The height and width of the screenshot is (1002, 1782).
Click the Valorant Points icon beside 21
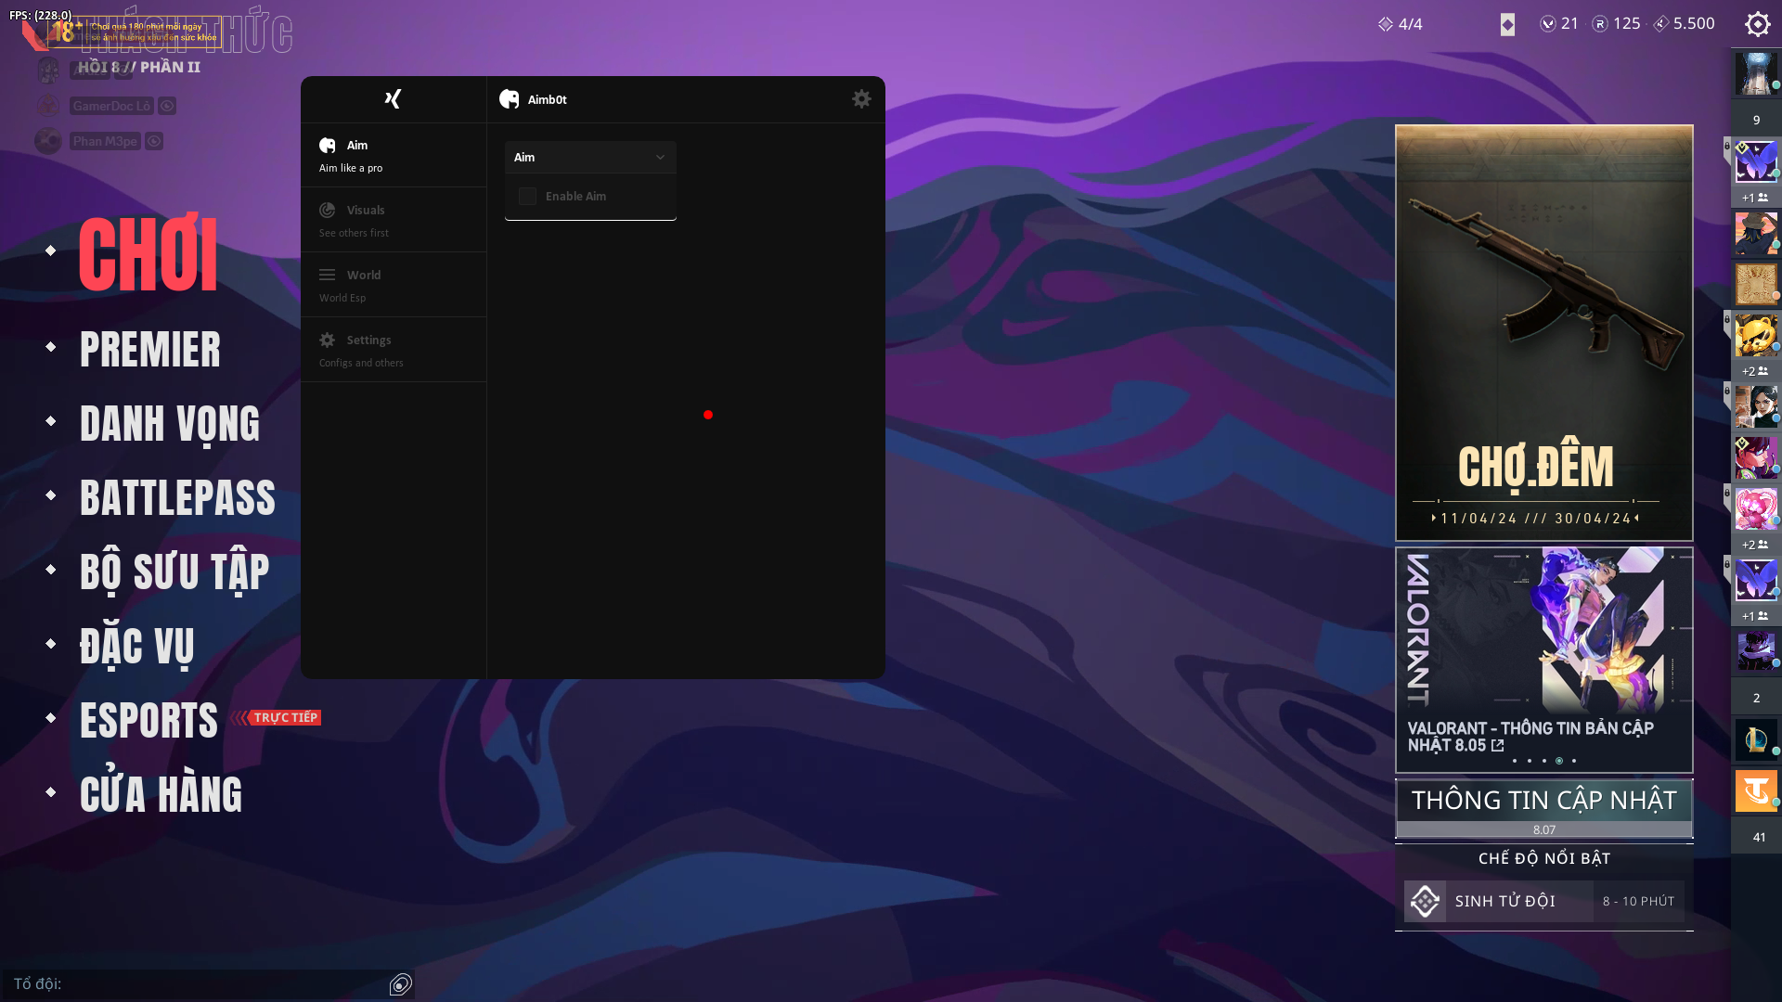[x=1547, y=24]
